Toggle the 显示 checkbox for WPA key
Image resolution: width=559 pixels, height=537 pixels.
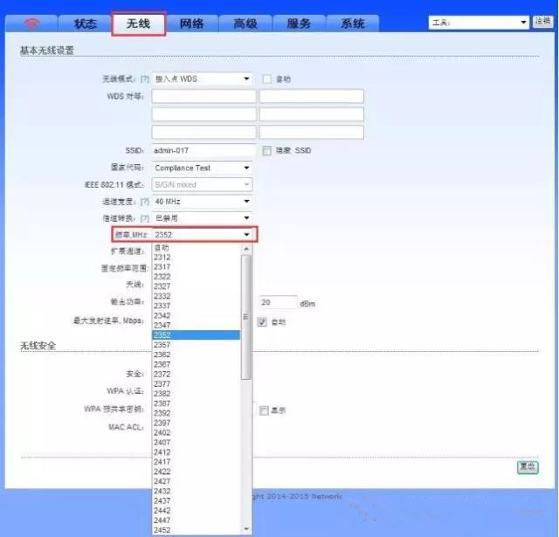(x=264, y=410)
